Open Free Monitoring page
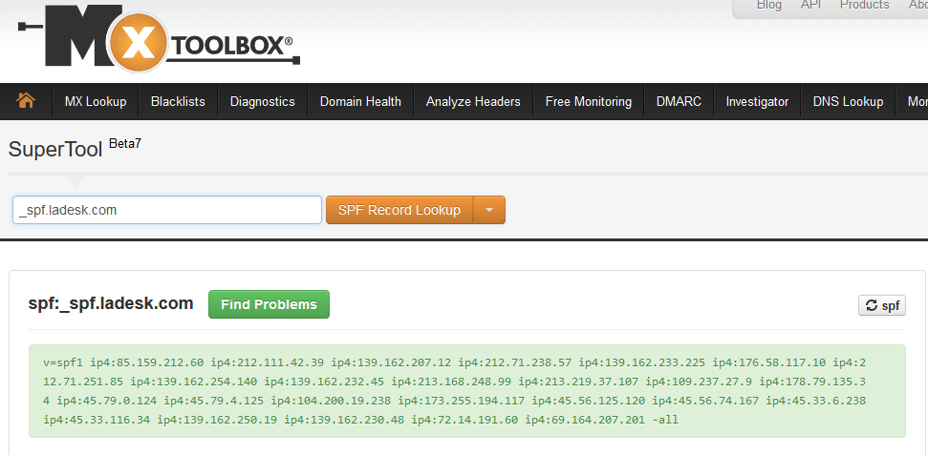This screenshot has width=928, height=455. [x=589, y=102]
